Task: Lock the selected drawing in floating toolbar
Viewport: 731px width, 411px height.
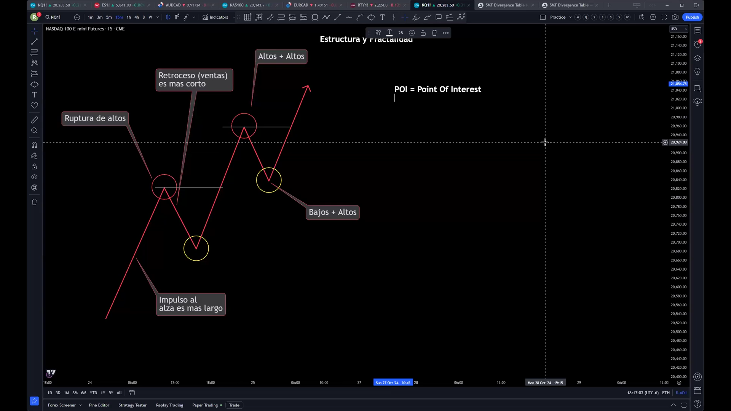Action: point(423,33)
